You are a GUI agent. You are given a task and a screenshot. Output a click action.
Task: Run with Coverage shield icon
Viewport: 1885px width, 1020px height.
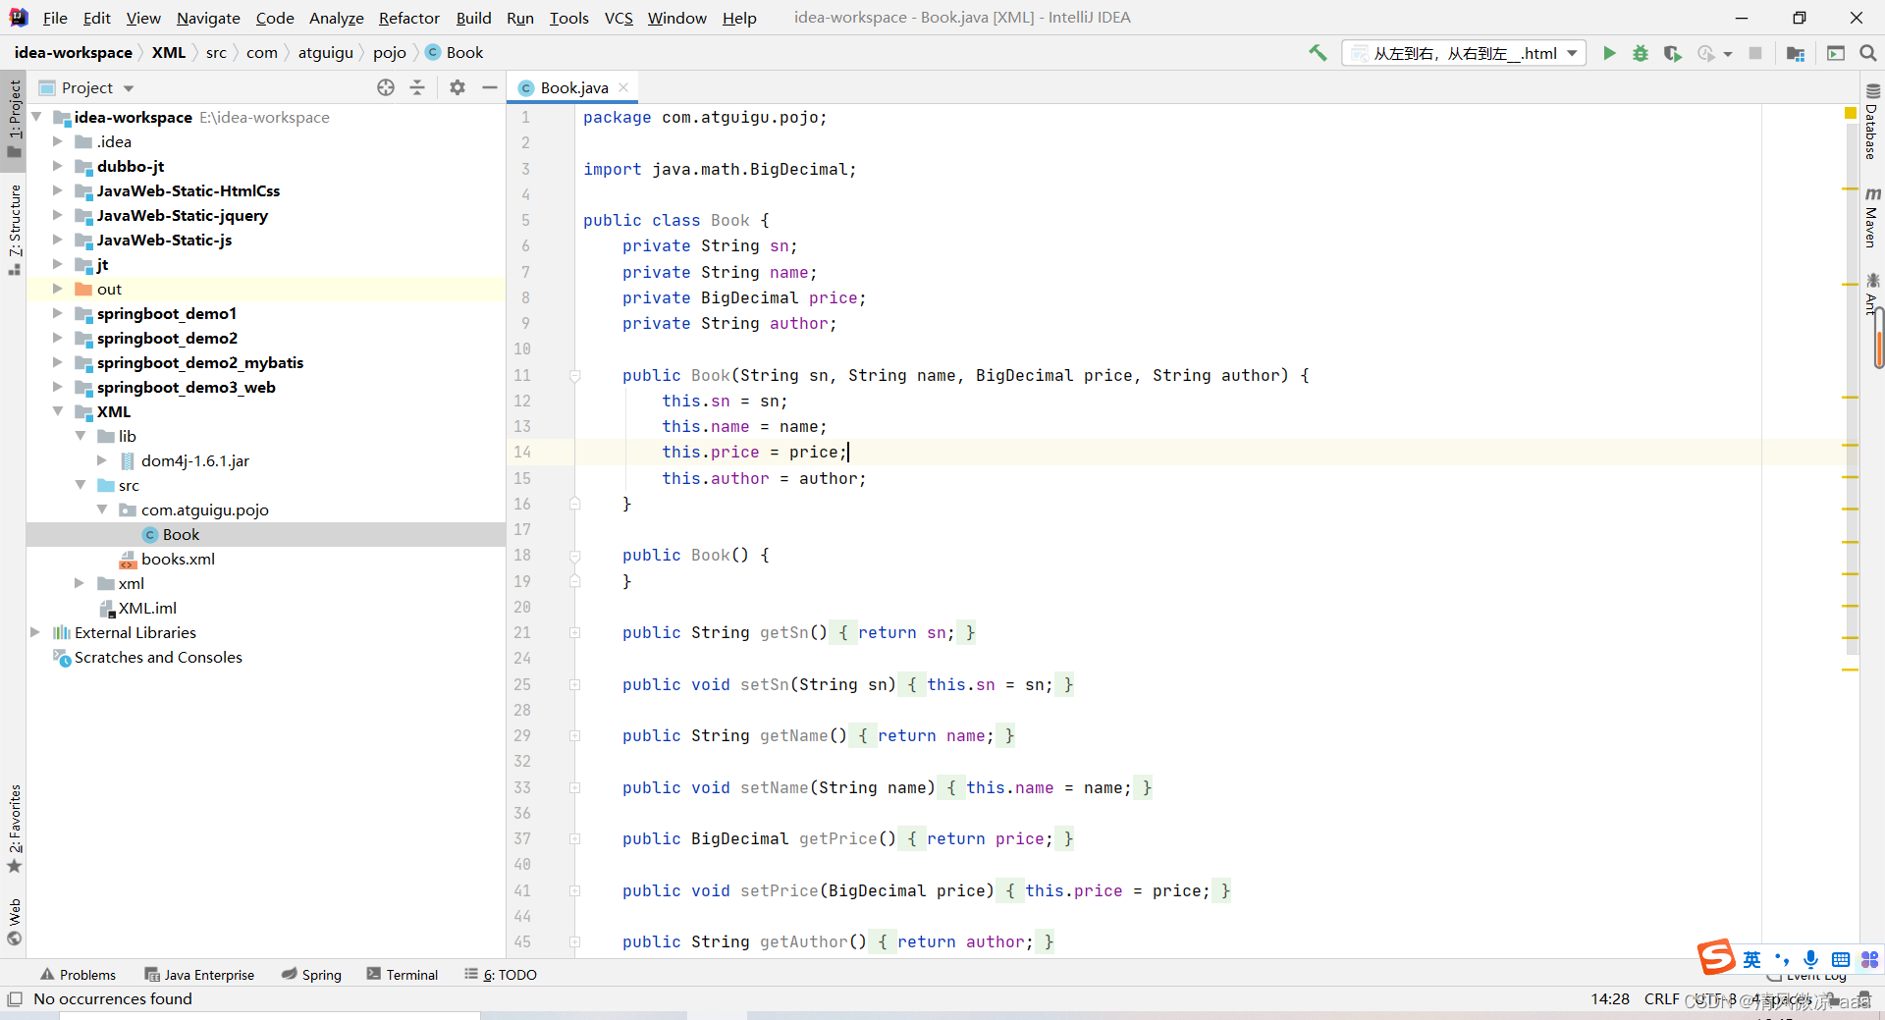click(x=1673, y=53)
